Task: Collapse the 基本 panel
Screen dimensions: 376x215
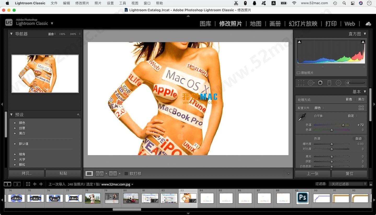Action: point(365,92)
